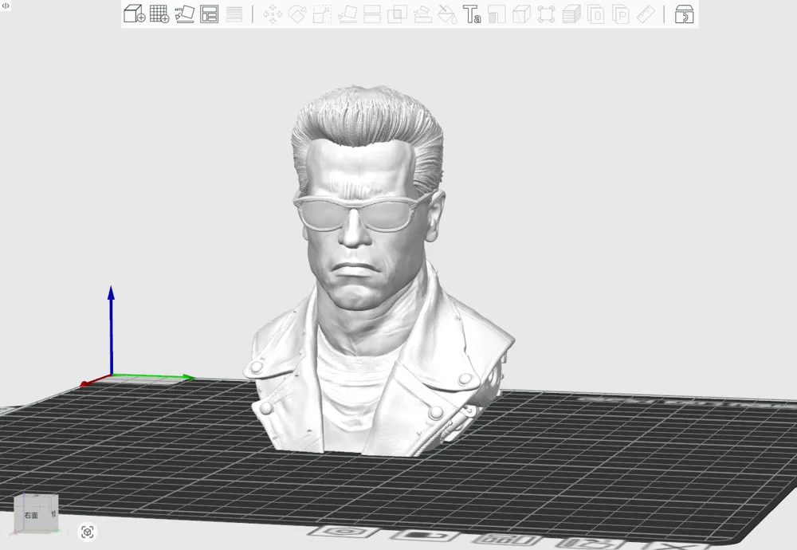This screenshot has height=550, width=797.
Task: Choose the Lay on face tool
Action: [347, 14]
